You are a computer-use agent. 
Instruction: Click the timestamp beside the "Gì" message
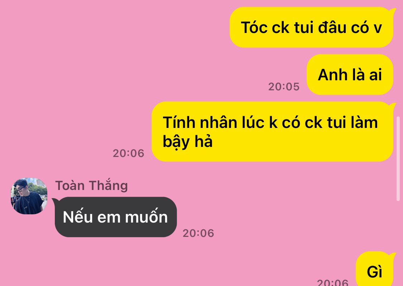pyautogui.click(x=332, y=282)
